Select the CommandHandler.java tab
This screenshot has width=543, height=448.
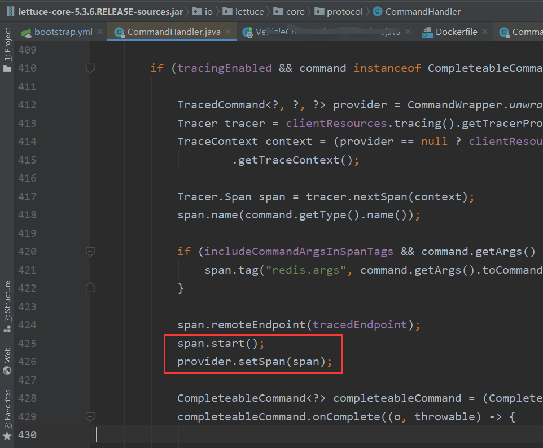172,32
